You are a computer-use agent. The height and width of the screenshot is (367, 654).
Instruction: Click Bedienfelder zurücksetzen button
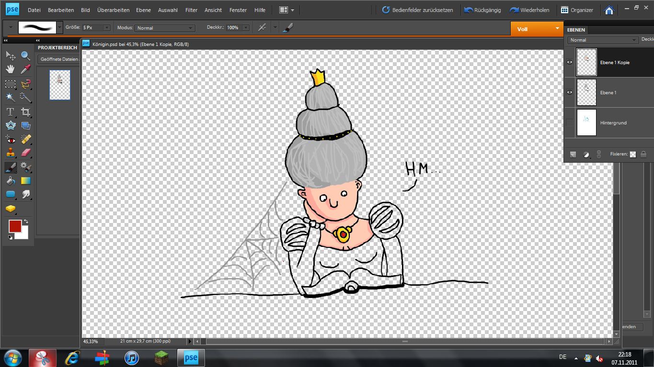pyautogui.click(x=417, y=10)
